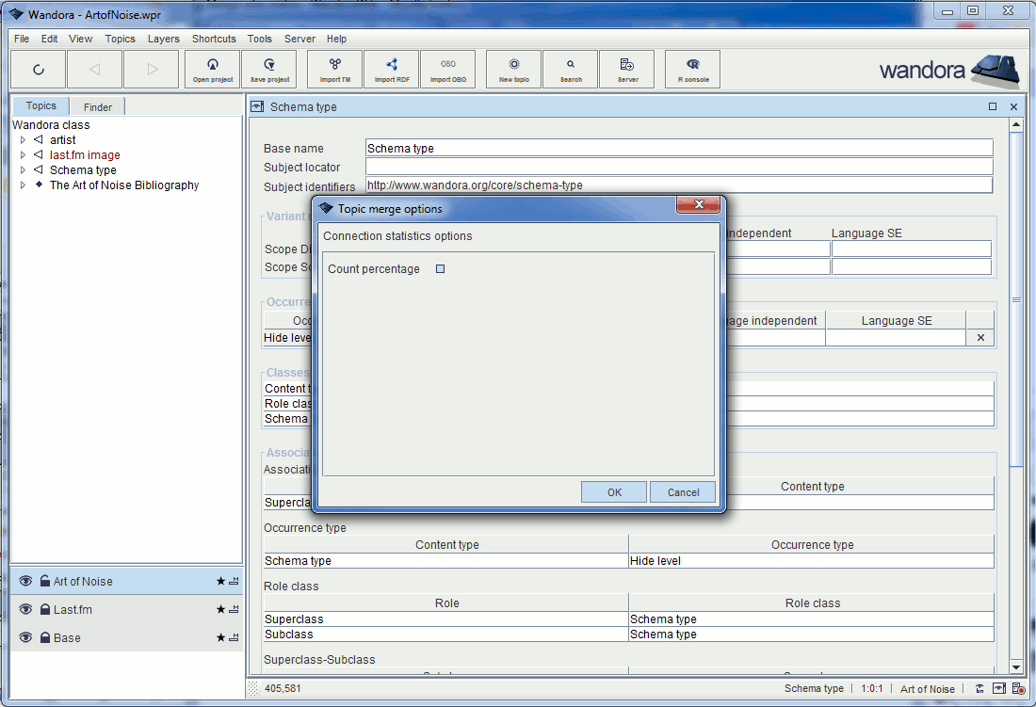Image resolution: width=1036 pixels, height=707 pixels.
Task: Expand the Schema type tree node
Action: [x=22, y=169]
